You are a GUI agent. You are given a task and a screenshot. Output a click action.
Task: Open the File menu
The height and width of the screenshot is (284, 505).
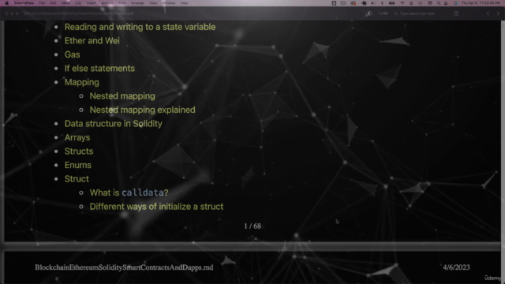coord(42,3)
